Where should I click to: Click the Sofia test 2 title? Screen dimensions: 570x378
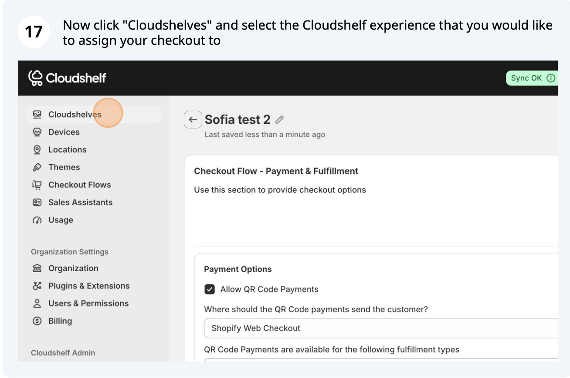click(x=237, y=119)
